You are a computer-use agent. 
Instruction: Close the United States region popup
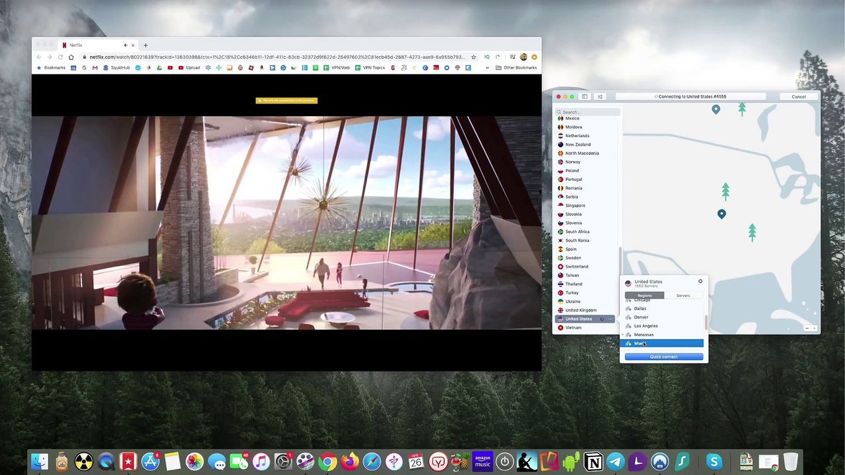(700, 282)
